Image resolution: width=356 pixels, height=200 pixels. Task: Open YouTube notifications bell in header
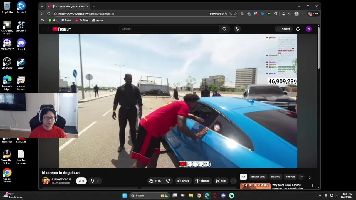[x=298, y=29]
